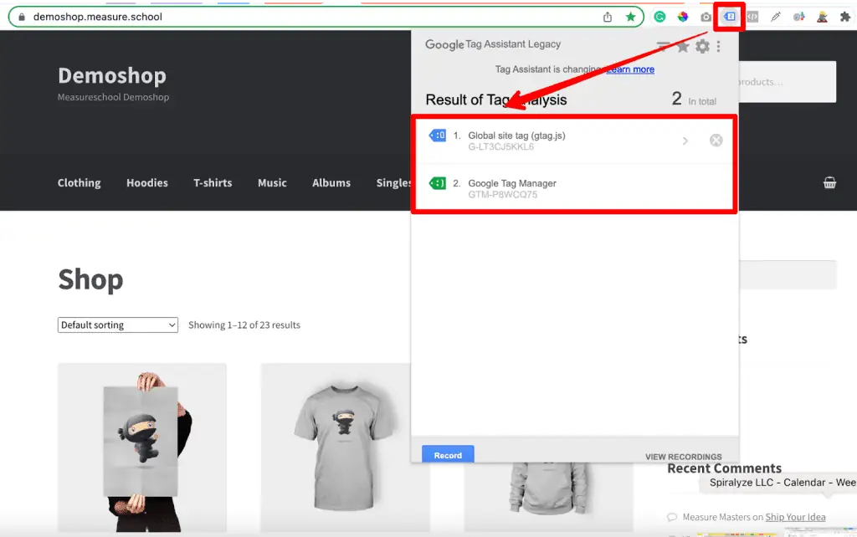Open the Google Tag Assistant extension icon

pyautogui.click(x=730, y=16)
